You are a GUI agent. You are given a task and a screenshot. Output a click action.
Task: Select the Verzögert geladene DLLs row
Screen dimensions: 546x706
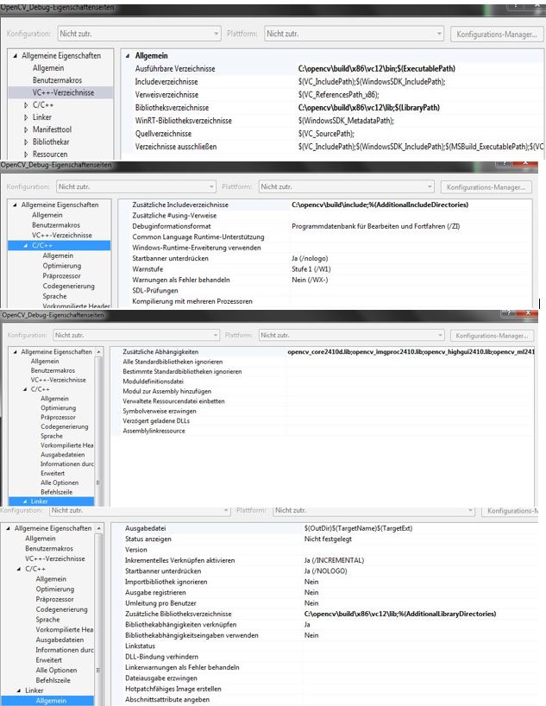[323, 421]
